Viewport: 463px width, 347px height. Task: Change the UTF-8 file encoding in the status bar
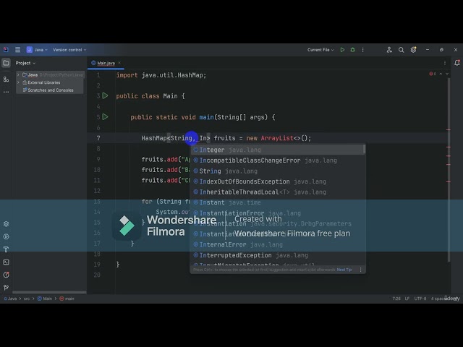click(420, 299)
